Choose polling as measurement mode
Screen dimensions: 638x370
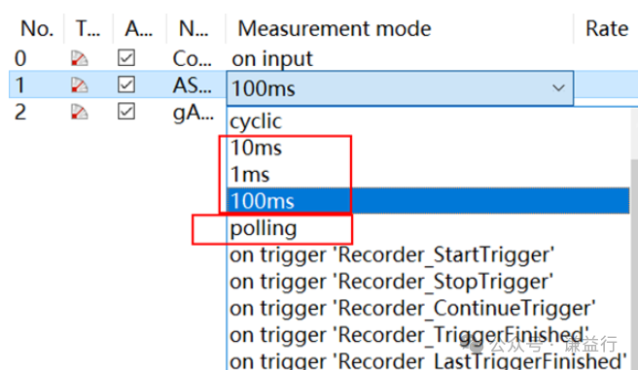coord(428,228)
